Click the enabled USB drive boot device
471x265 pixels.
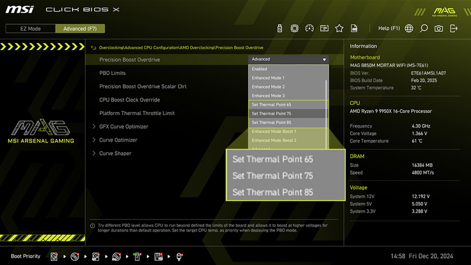point(137,256)
